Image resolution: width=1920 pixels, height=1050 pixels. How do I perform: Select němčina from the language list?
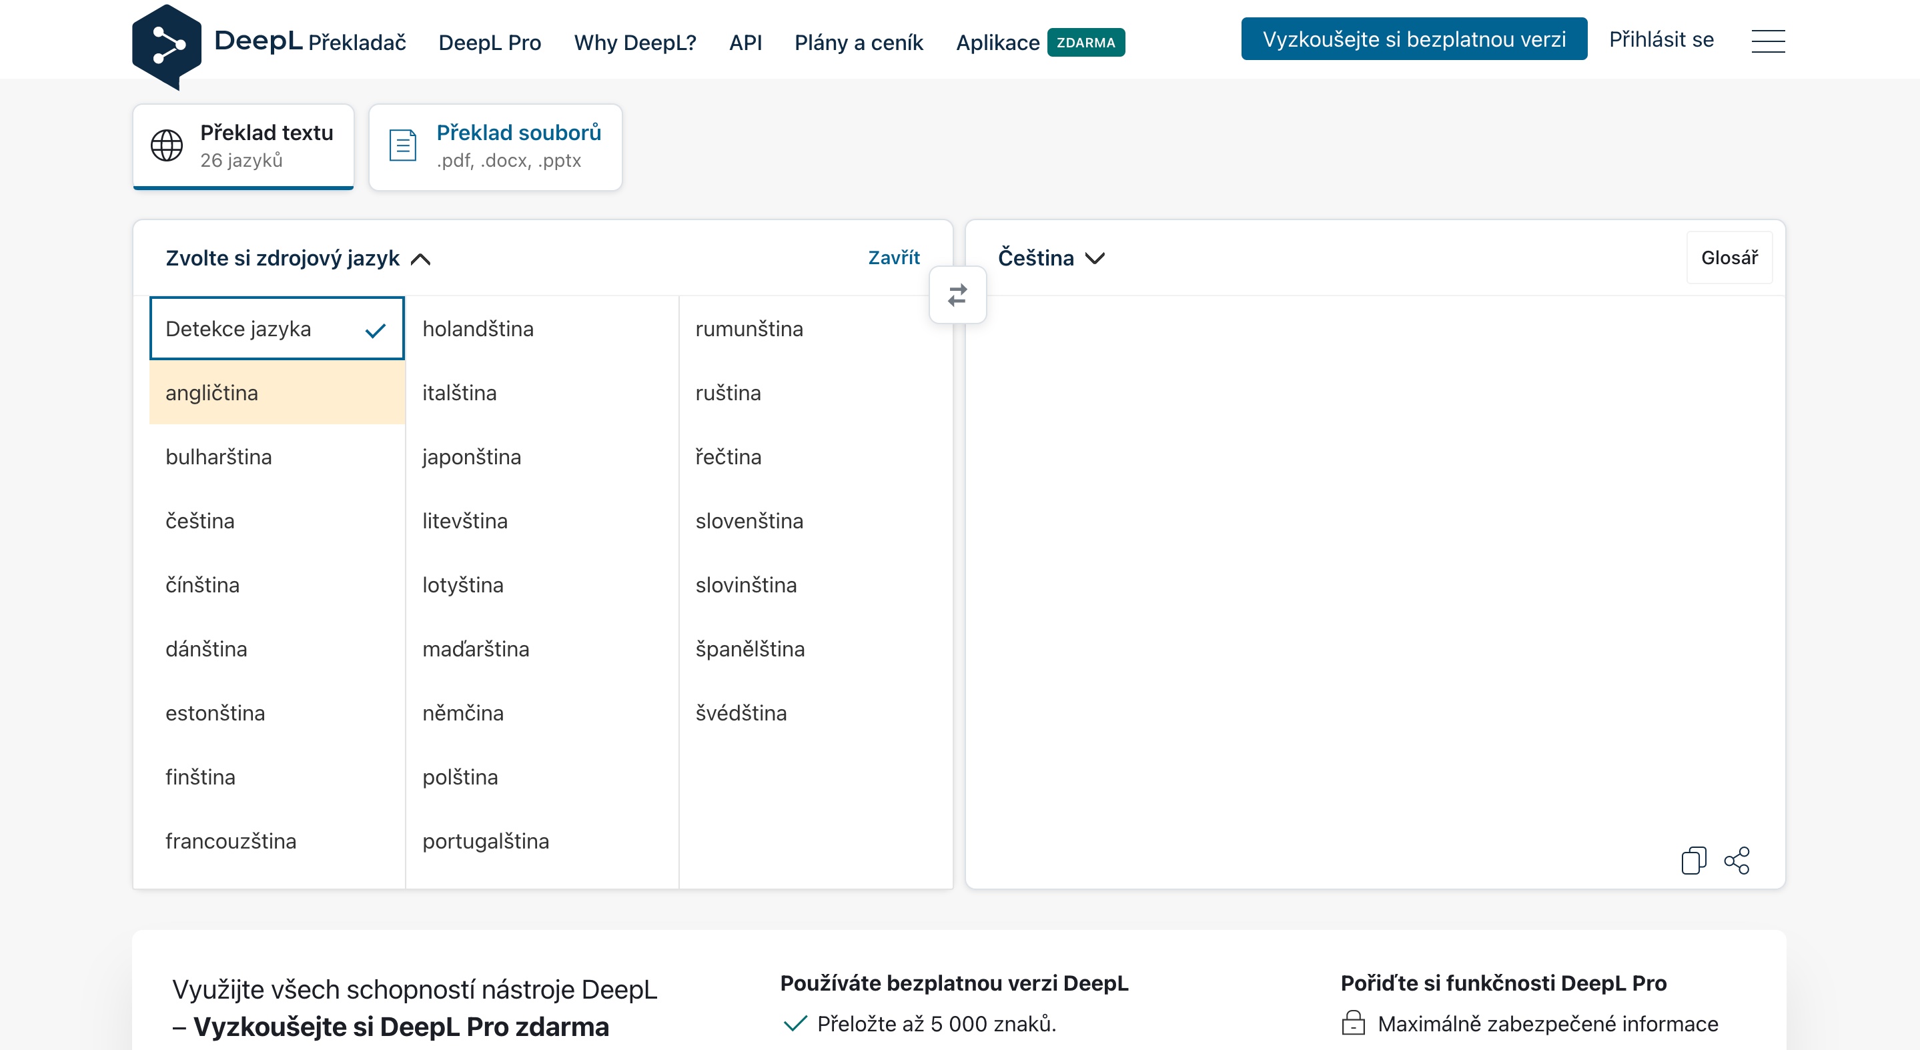click(x=463, y=713)
